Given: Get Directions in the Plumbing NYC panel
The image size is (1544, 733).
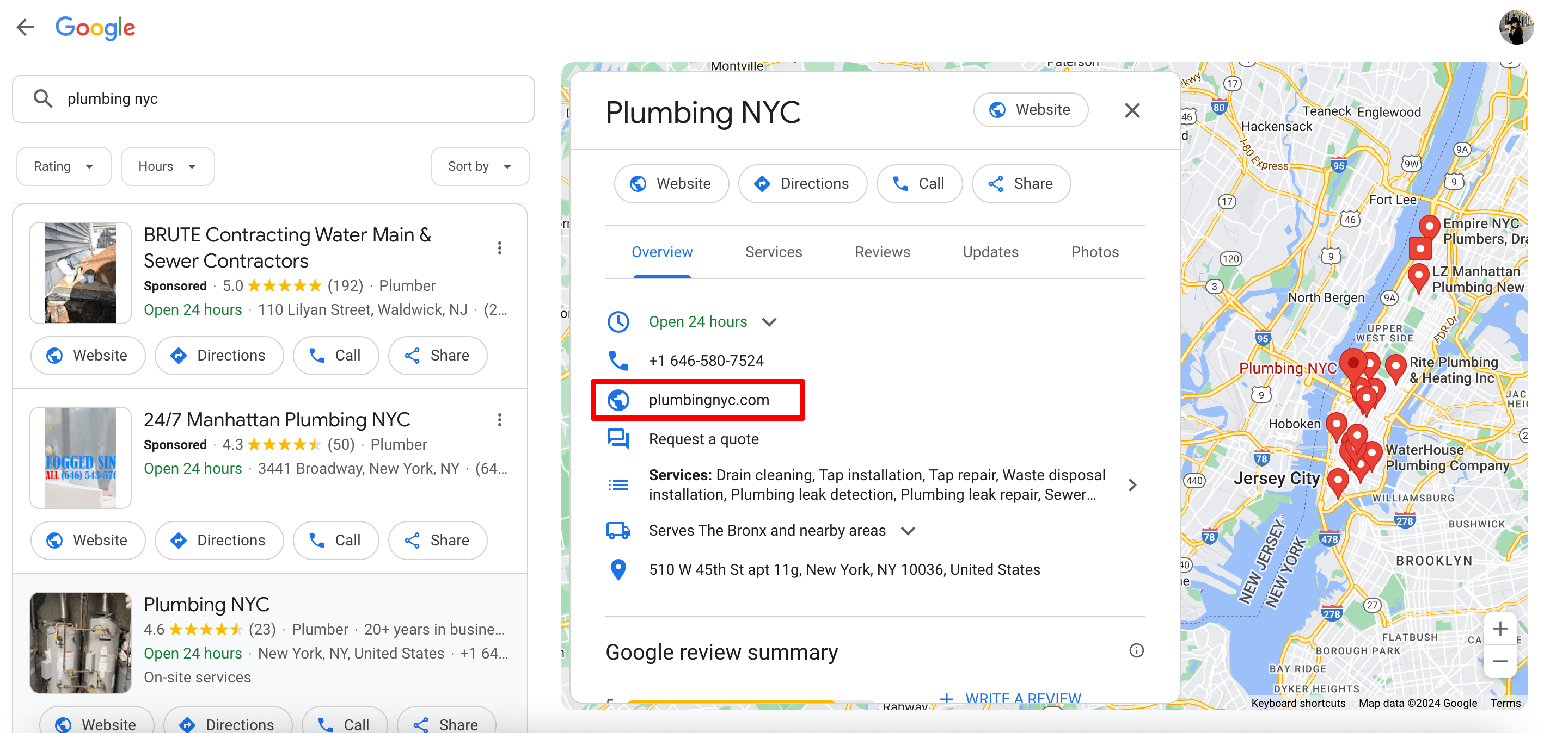Looking at the screenshot, I should [802, 184].
